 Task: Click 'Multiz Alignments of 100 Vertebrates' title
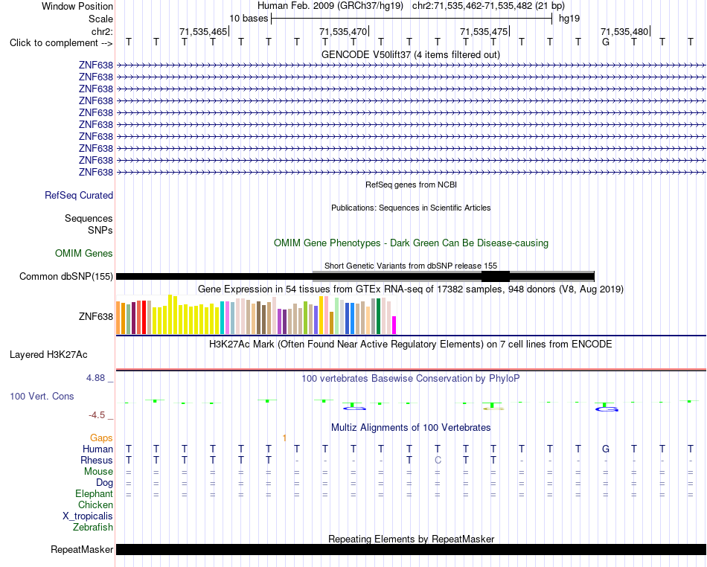(411, 427)
